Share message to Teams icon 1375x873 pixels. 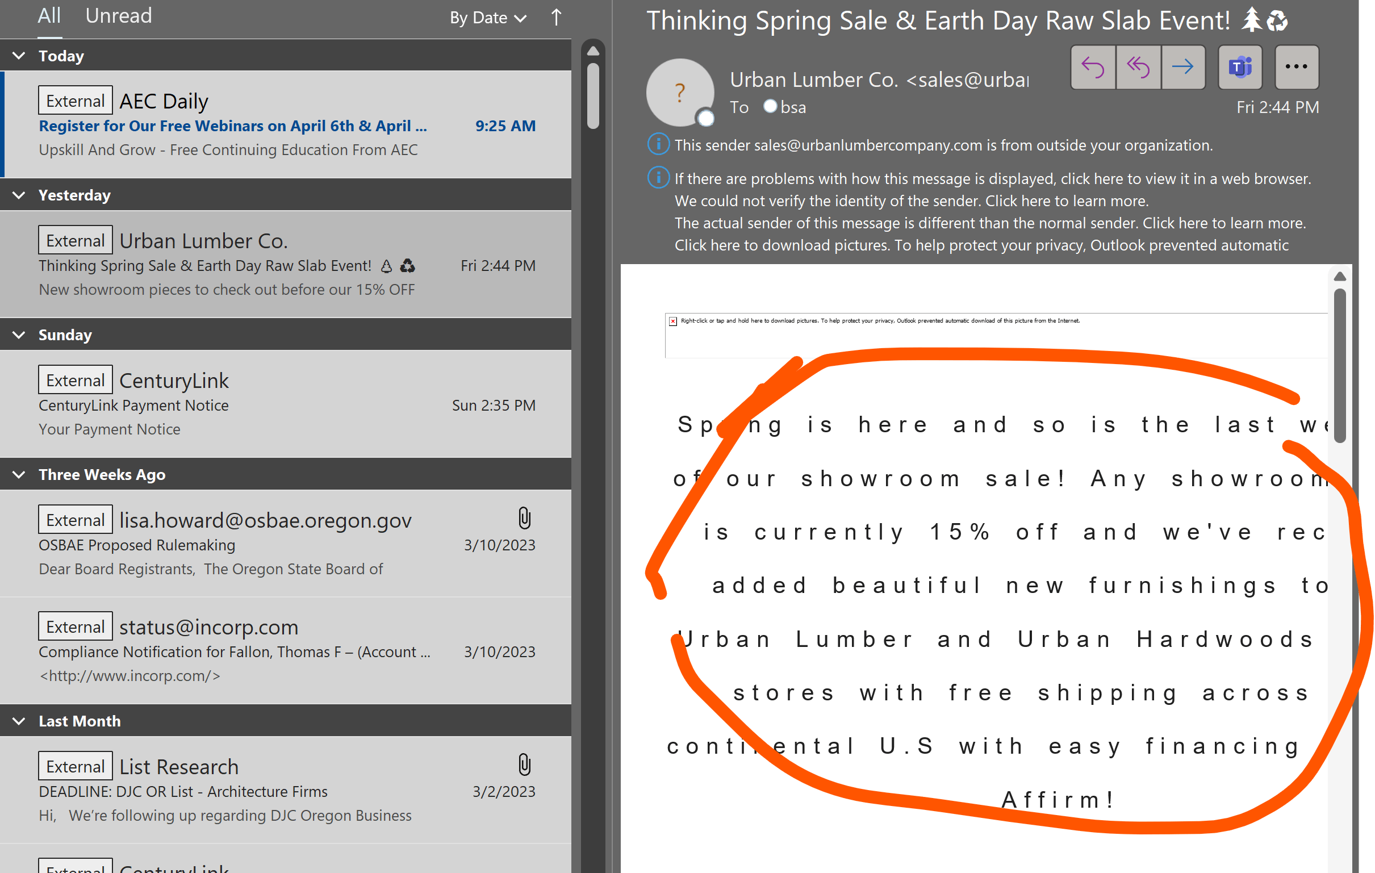pos(1240,68)
